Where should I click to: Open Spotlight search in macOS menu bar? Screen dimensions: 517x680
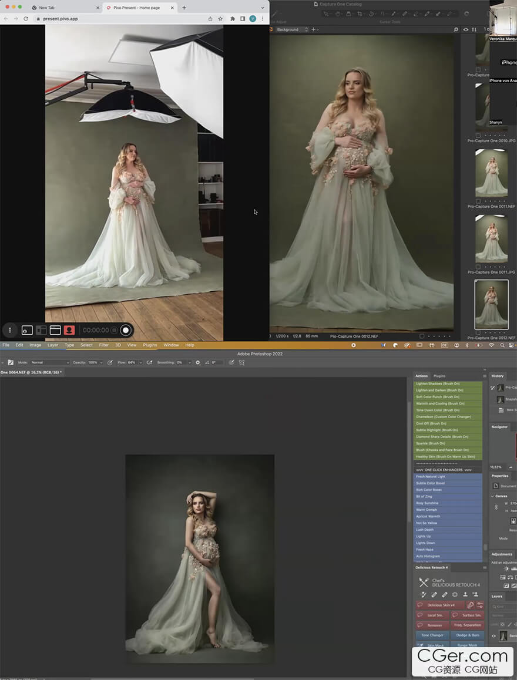(x=502, y=345)
